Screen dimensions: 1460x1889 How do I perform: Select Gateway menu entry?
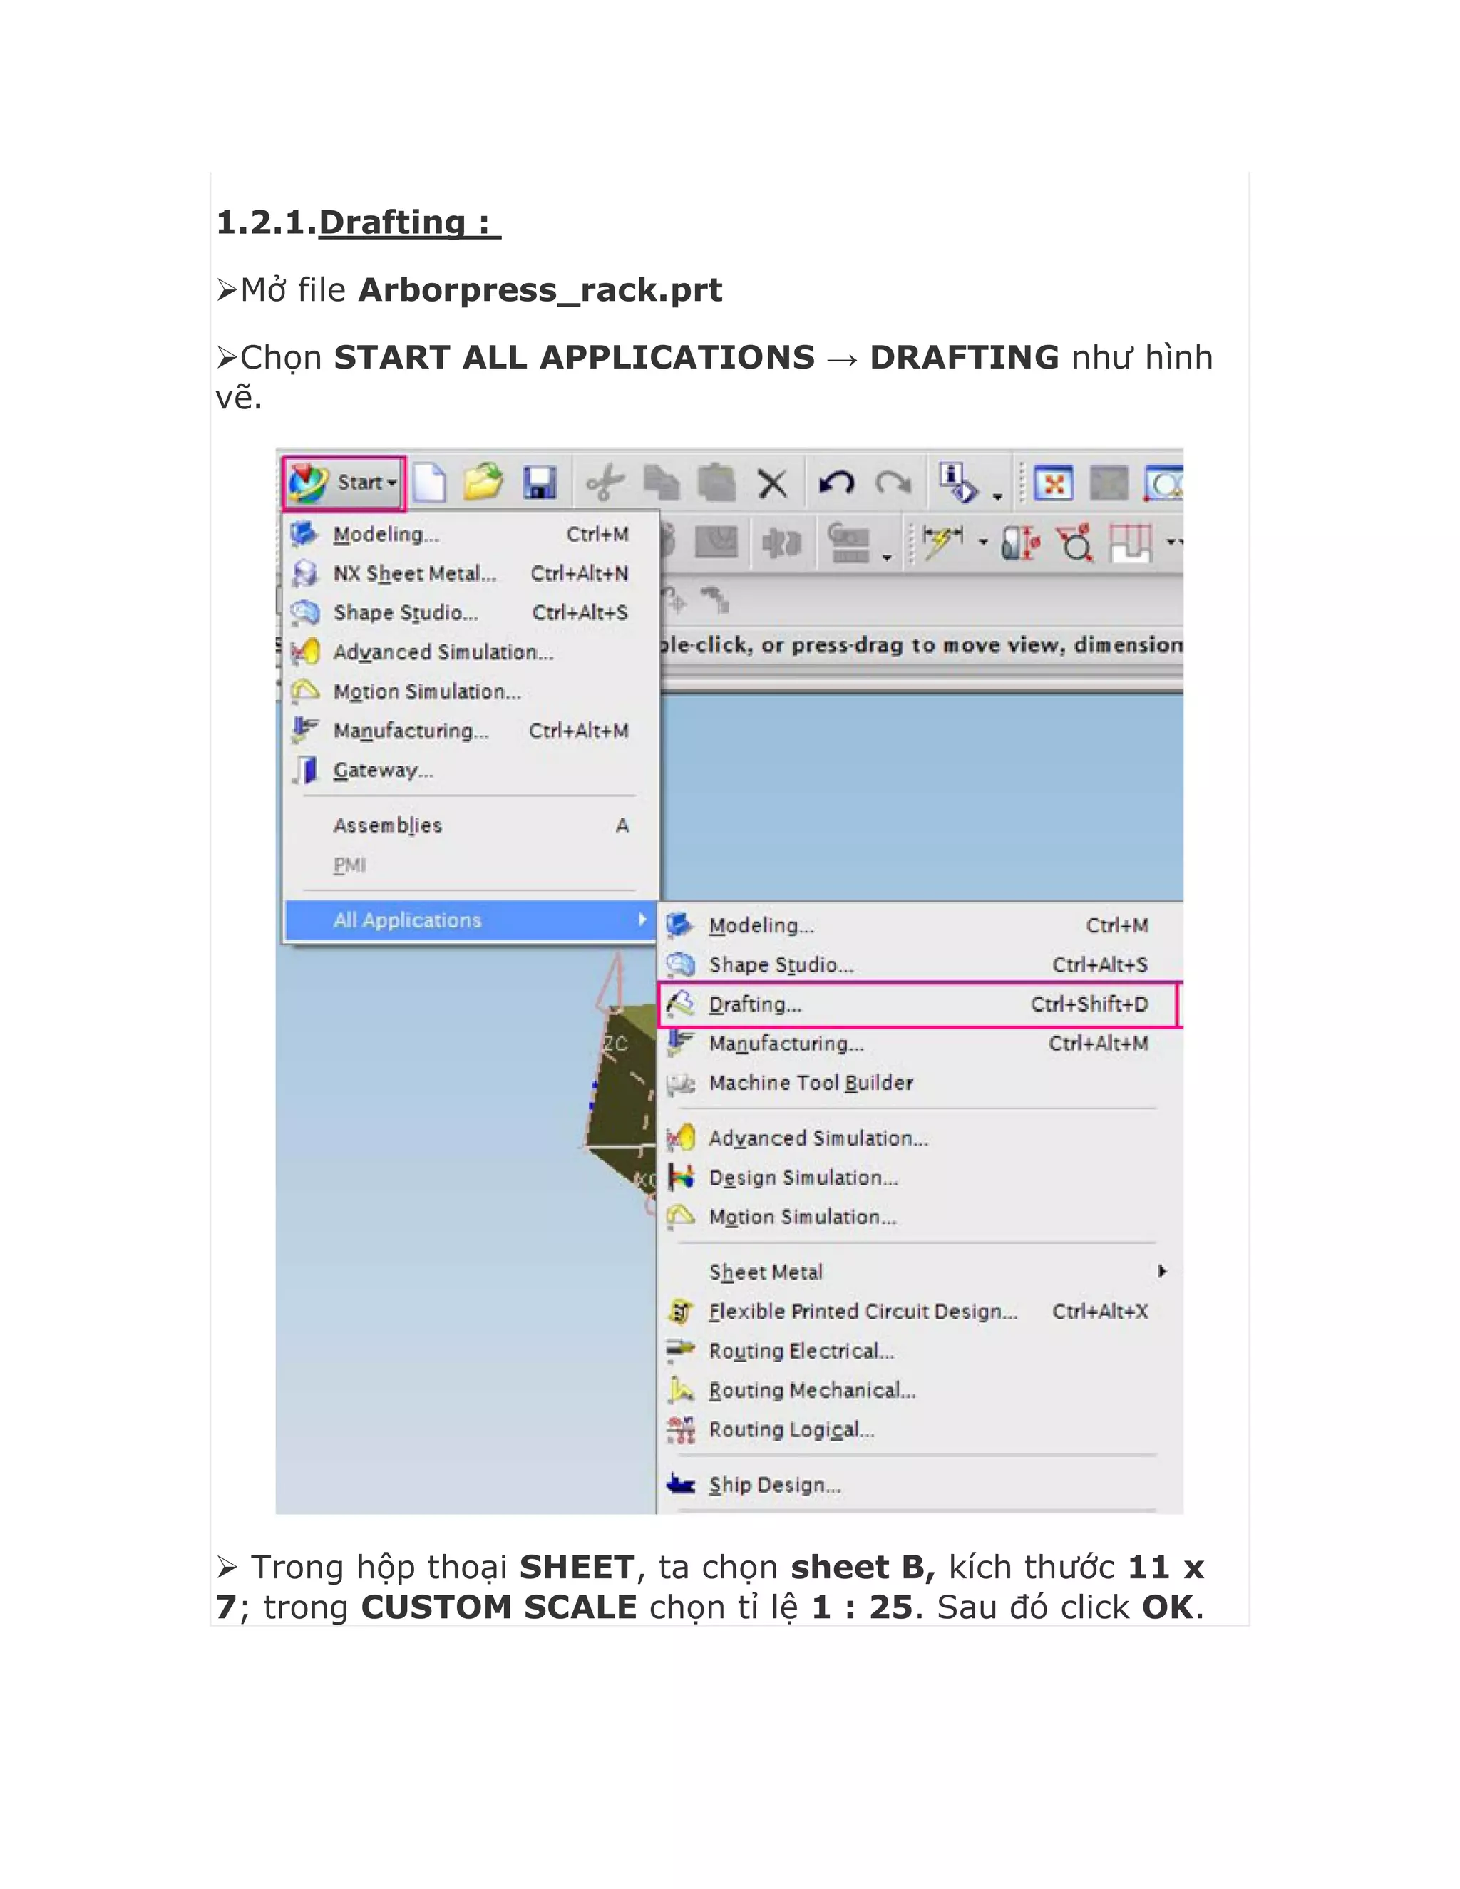pos(471,770)
